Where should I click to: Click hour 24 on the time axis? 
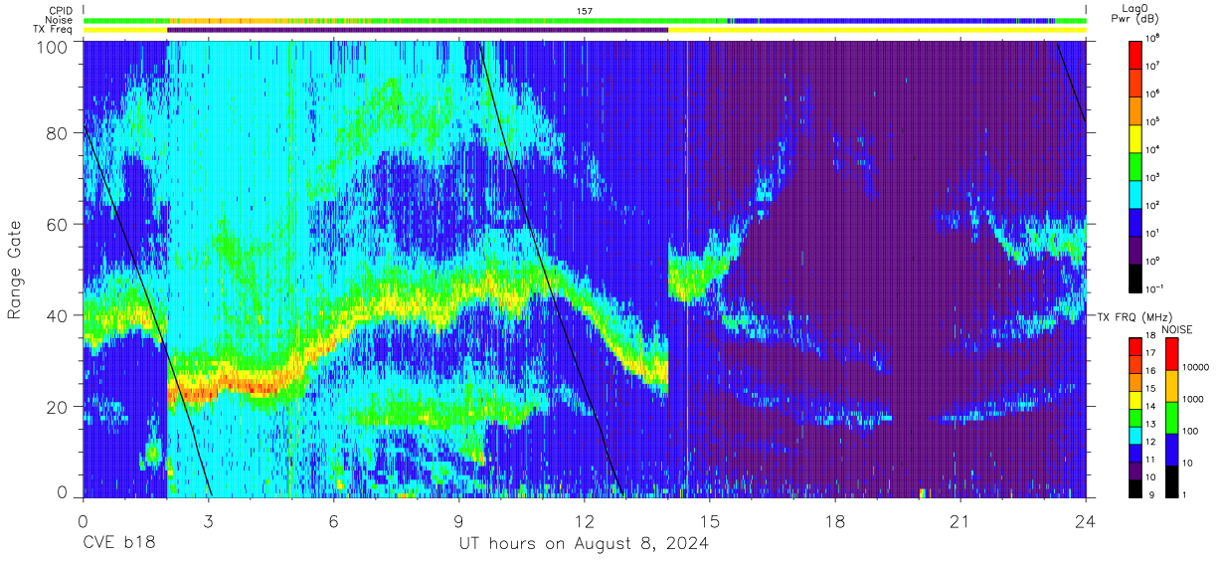click(x=1086, y=520)
